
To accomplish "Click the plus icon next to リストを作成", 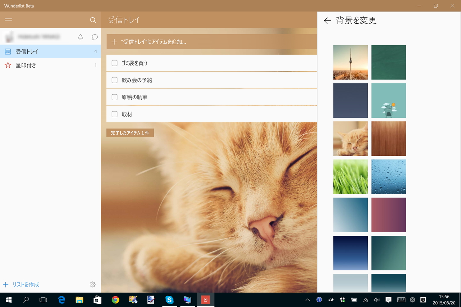I will click(5, 285).
